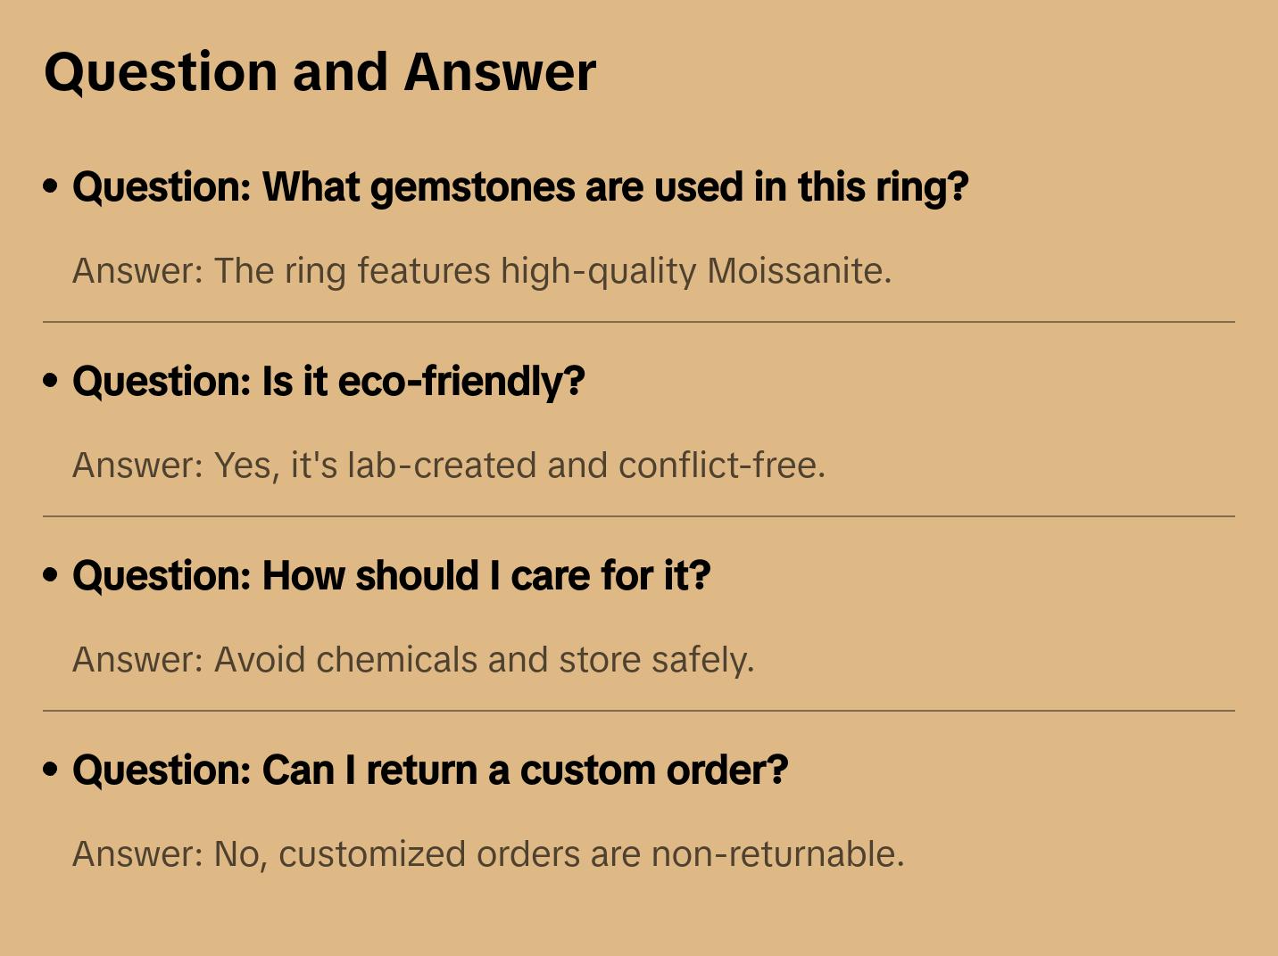Image resolution: width=1278 pixels, height=956 pixels.
Task: Click the divider line under the eco-friendly answer
Action: pyautogui.click(x=639, y=516)
